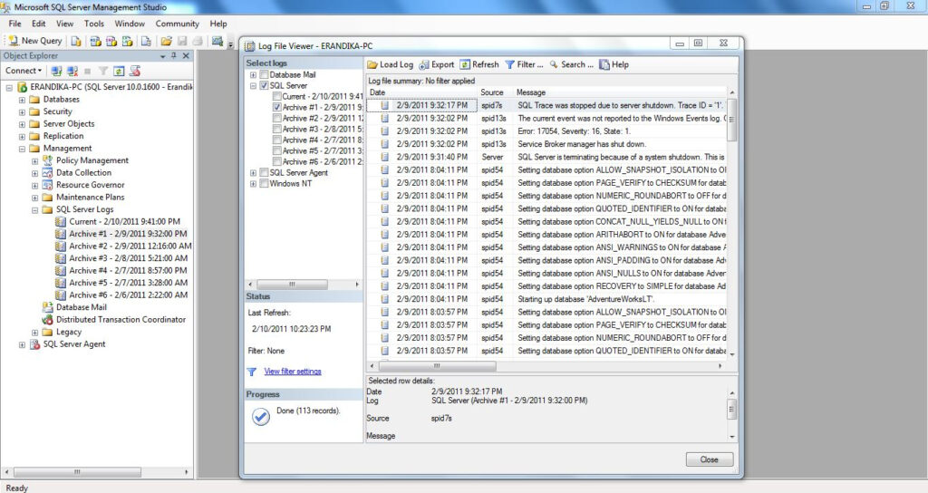
Task: Click the Filter funnel icon in Object Explorer
Action: pyautogui.click(x=103, y=71)
